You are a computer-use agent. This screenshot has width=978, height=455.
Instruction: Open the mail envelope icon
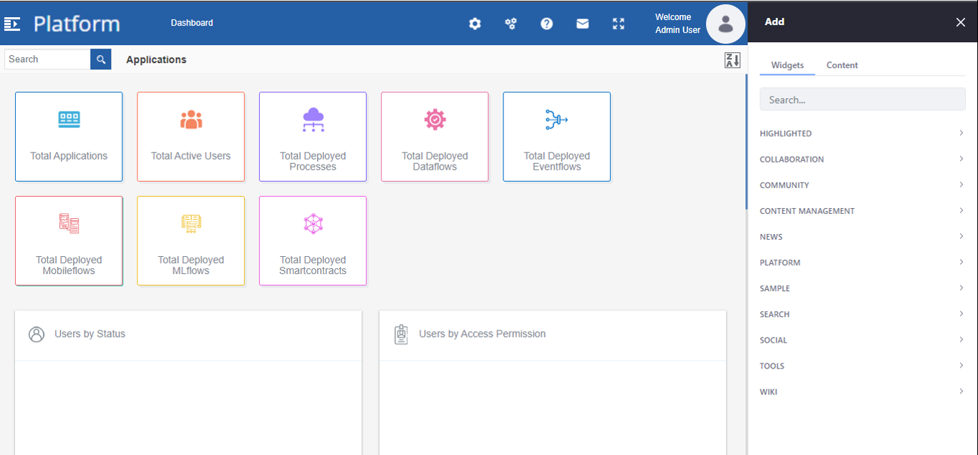point(583,24)
